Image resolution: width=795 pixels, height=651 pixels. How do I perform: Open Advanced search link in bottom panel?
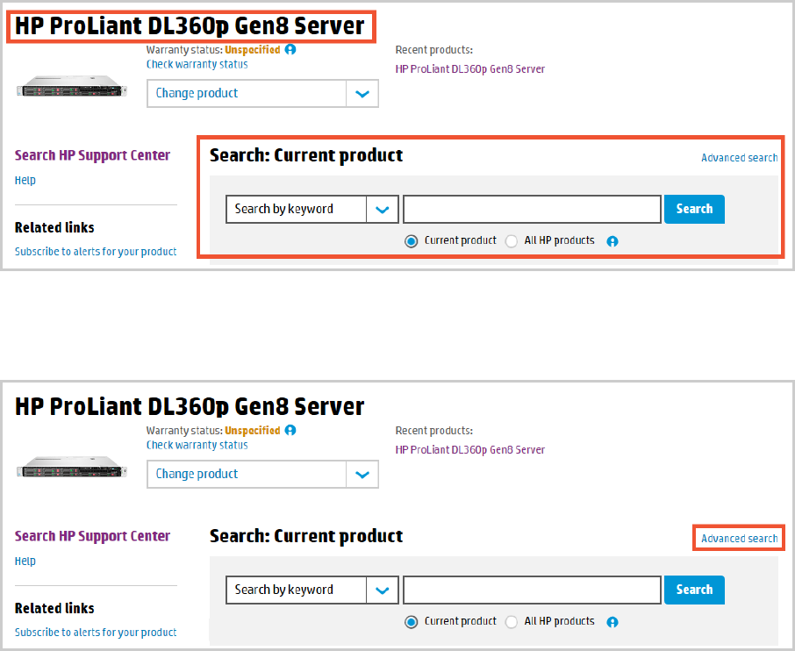point(739,539)
